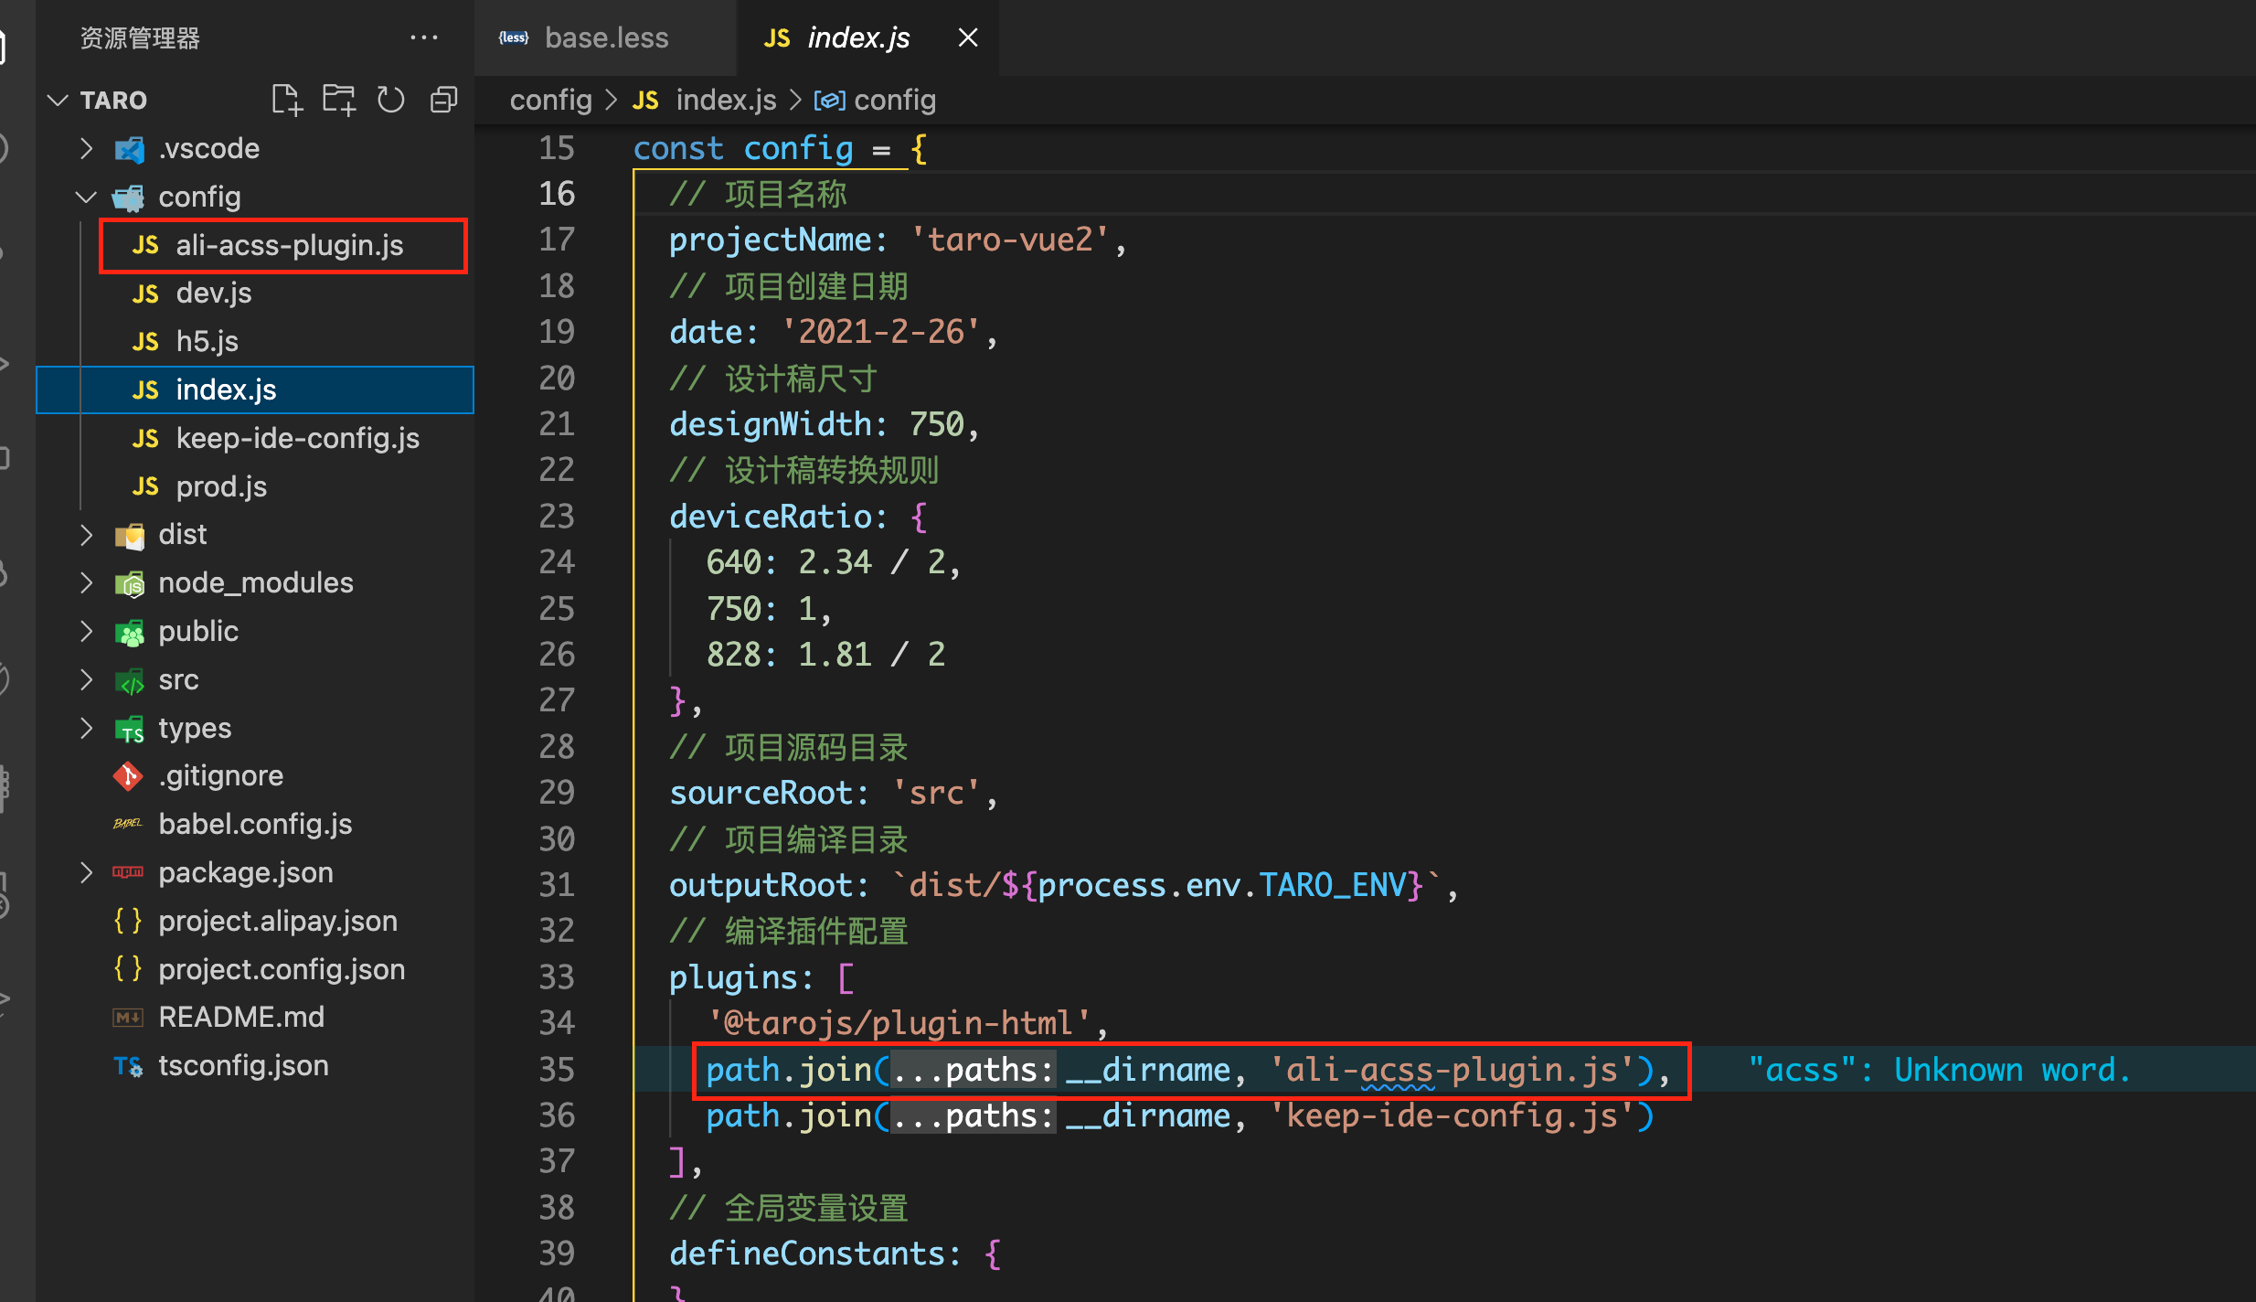Collapse the config folder
The width and height of the screenshot is (2256, 1302).
[86, 197]
